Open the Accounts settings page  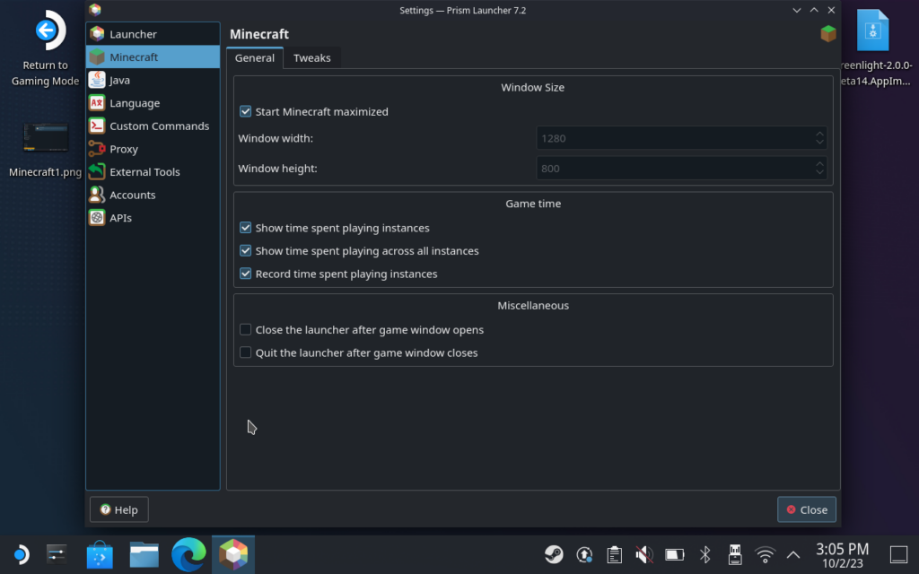tap(153, 195)
